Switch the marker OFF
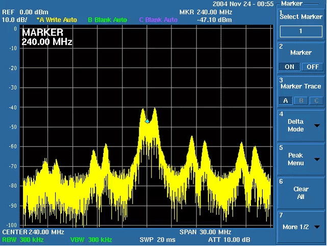Screen dimensions: 327x246 coord(312,67)
